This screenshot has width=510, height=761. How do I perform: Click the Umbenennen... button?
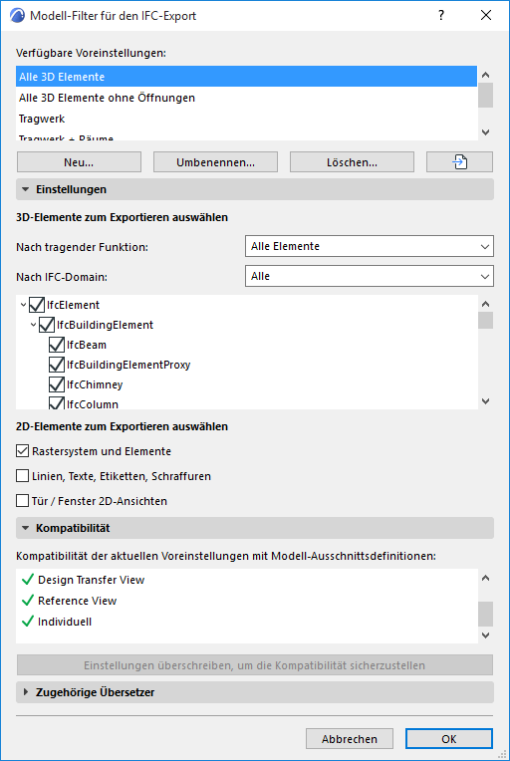[215, 162]
